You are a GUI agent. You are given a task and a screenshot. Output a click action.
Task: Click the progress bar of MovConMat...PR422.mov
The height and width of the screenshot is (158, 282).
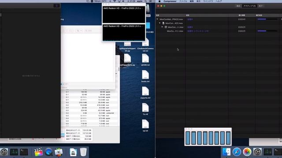pyautogui.click(x=267, y=19)
